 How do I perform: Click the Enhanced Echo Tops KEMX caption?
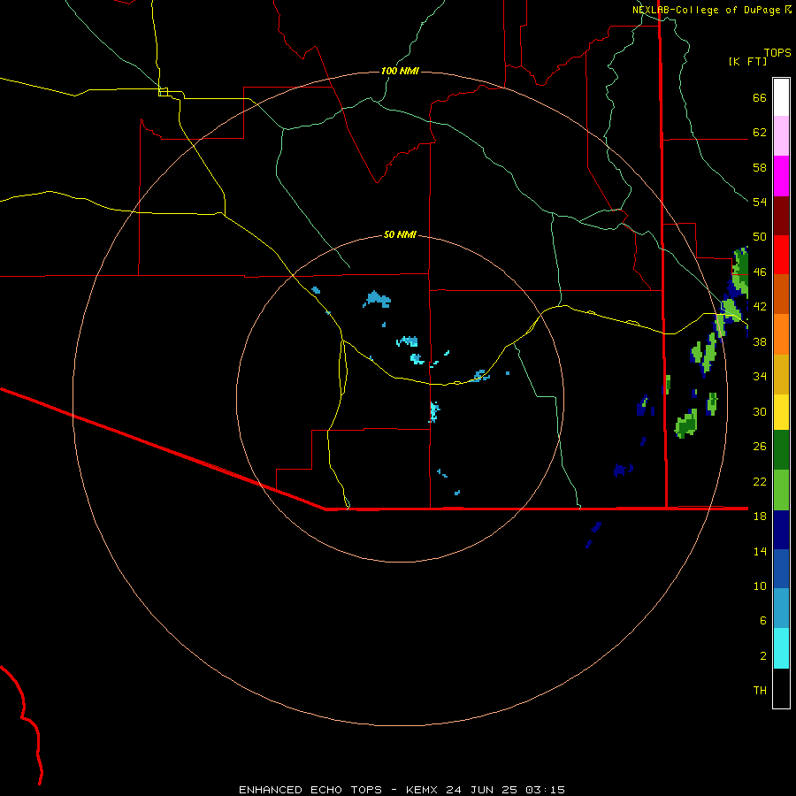point(402,790)
